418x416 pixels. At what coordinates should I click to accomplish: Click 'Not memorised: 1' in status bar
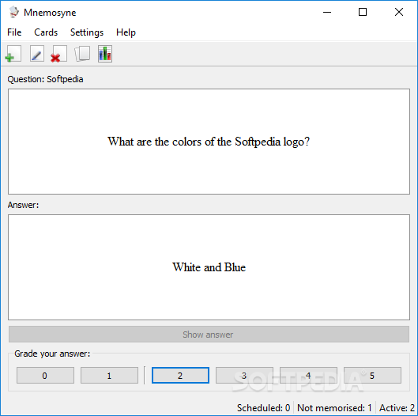(334, 408)
